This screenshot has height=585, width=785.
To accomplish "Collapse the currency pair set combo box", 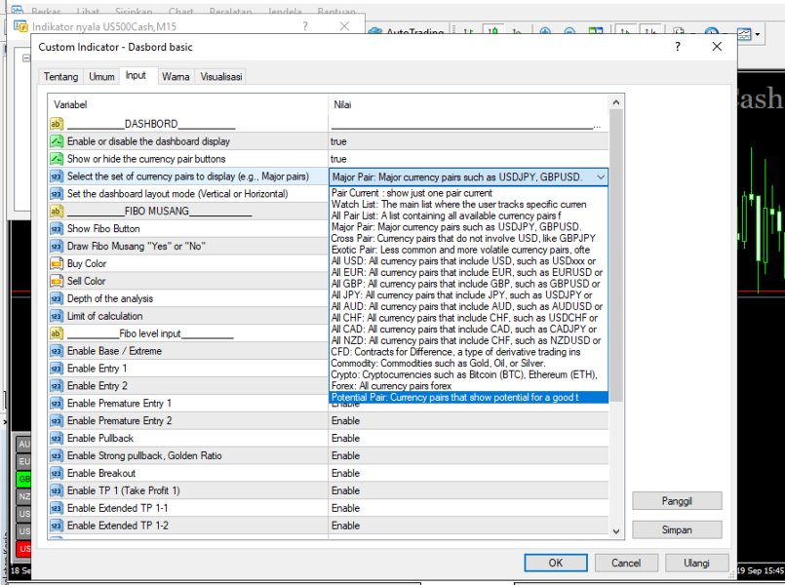I will click(601, 176).
